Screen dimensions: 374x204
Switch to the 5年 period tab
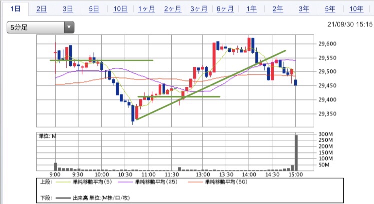pos(330,9)
